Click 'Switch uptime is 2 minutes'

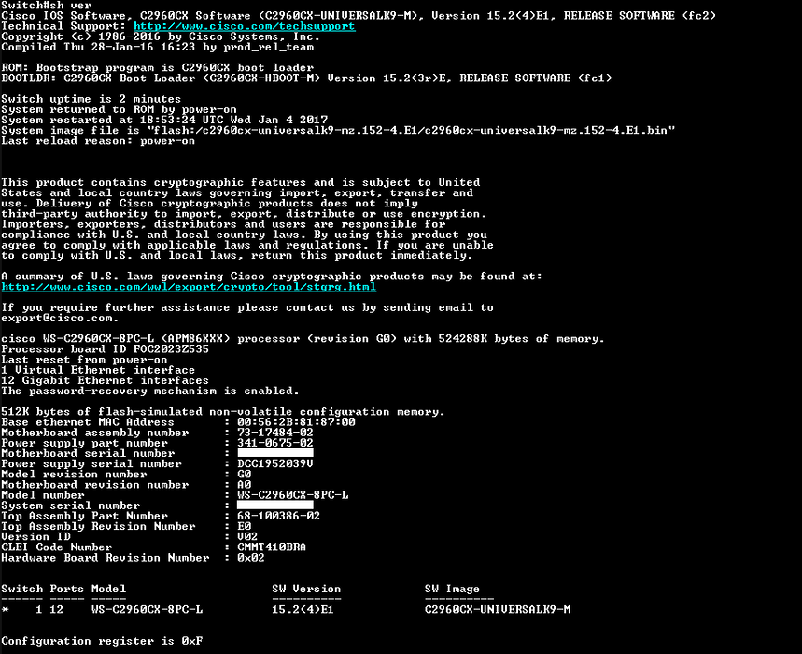91,99
